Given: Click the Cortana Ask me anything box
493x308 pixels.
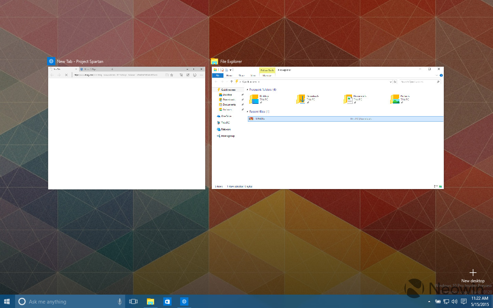Looking at the screenshot, I should [x=70, y=301].
